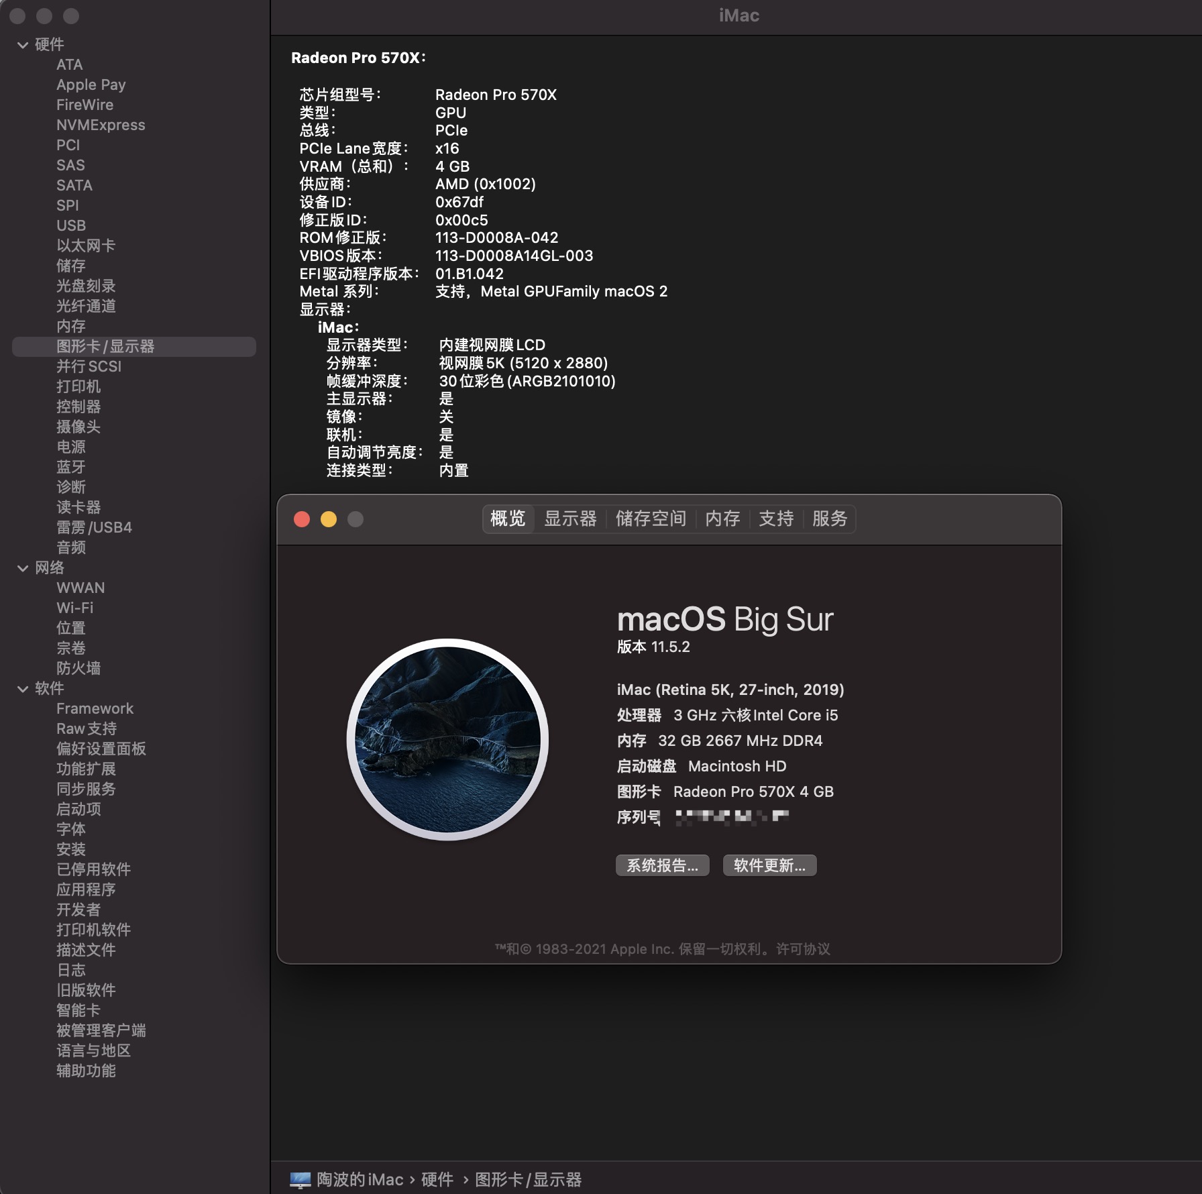Click the 系统报告 button
The height and width of the screenshot is (1194, 1202).
point(661,865)
